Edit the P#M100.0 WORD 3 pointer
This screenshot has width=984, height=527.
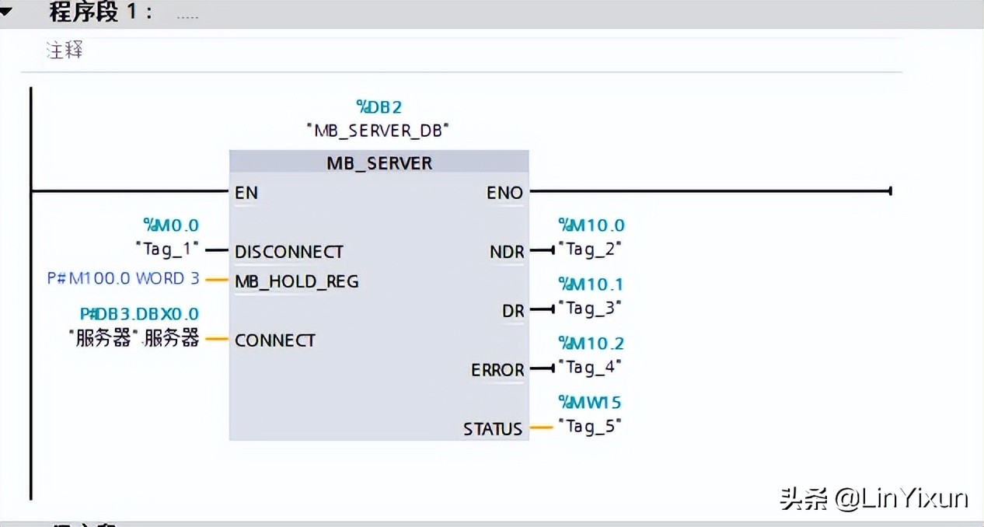(x=124, y=278)
